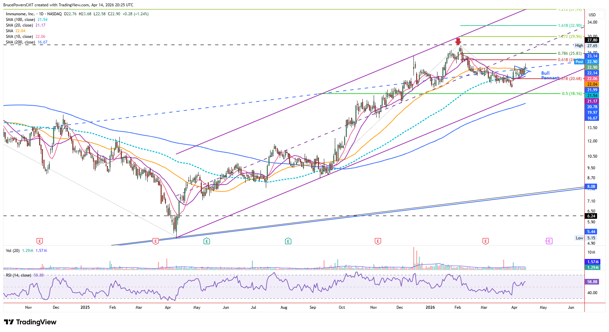Click the 1.57M volume axis tag
The height and width of the screenshot is (332, 609).
pyautogui.click(x=593, y=262)
